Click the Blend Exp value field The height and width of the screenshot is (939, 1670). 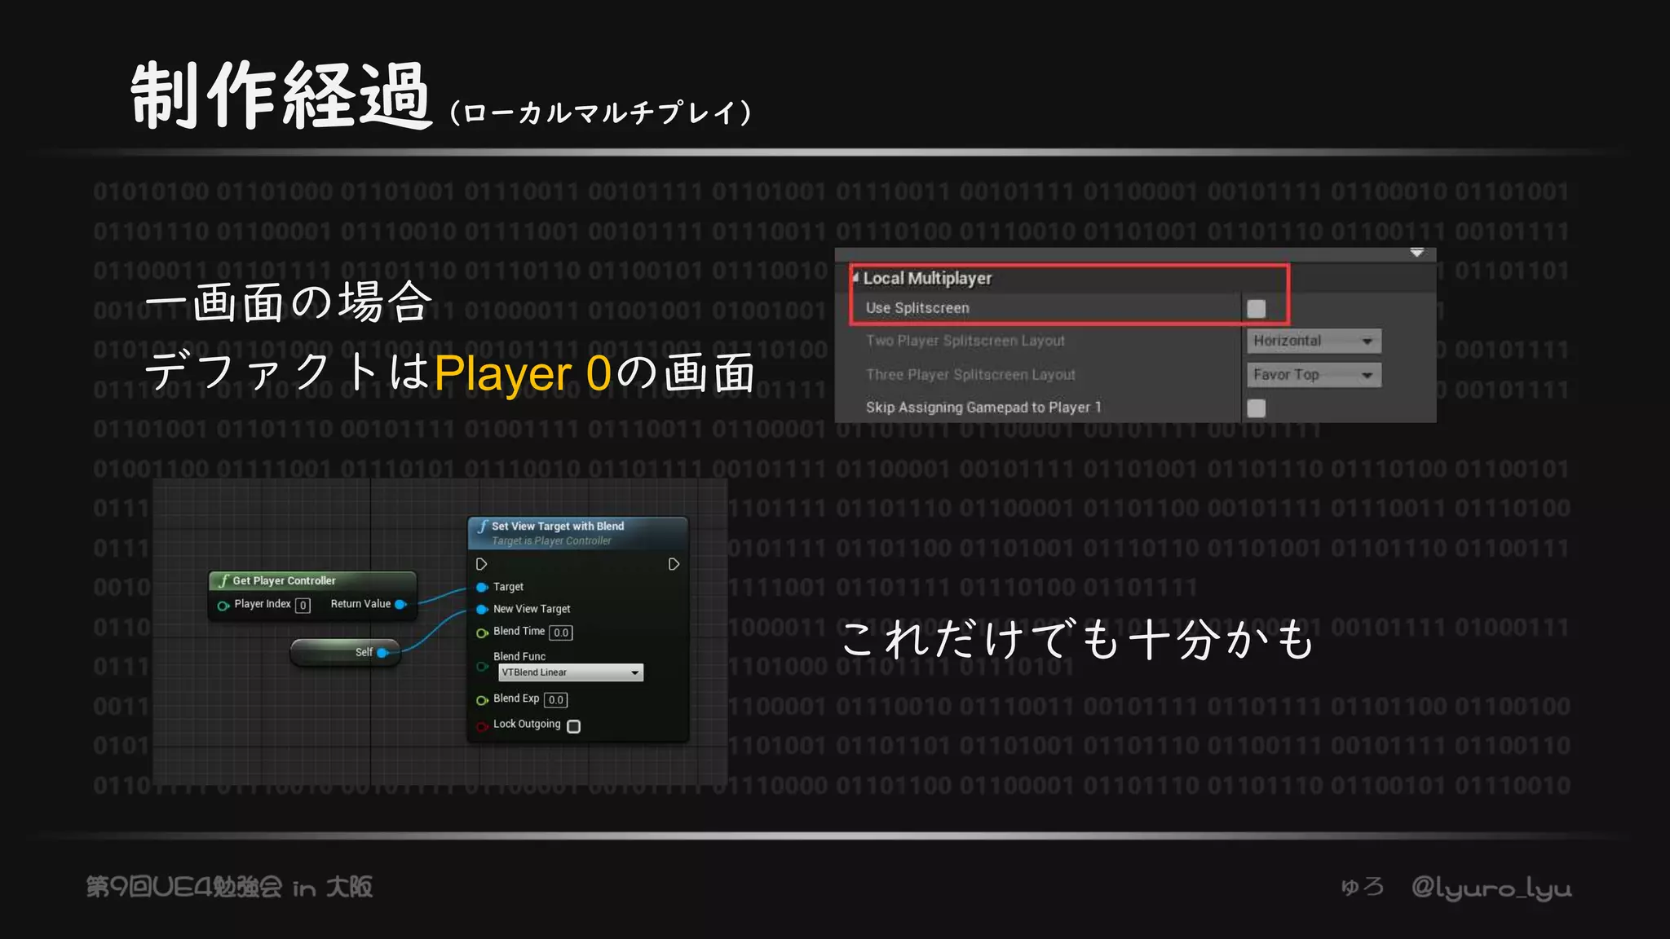pyautogui.click(x=556, y=700)
